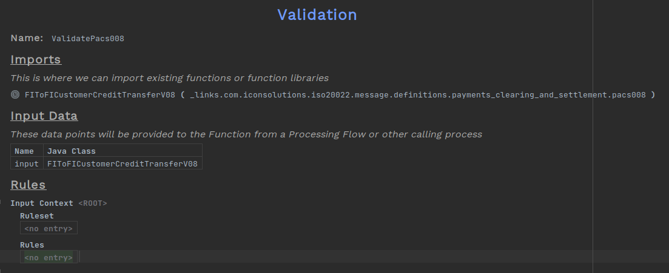The height and width of the screenshot is (273, 669).
Task: Select the Name column header cell
Action: click(x=24, y=151)
